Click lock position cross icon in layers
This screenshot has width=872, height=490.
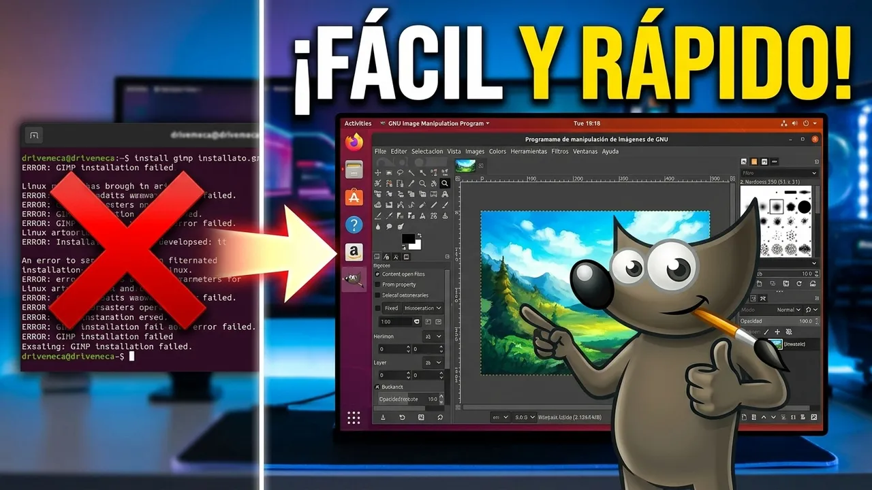point(777,331)
